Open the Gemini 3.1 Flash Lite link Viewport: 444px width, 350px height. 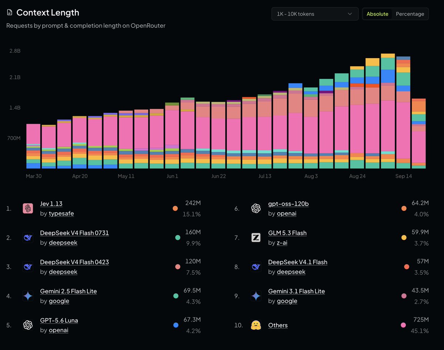(296, 291)
